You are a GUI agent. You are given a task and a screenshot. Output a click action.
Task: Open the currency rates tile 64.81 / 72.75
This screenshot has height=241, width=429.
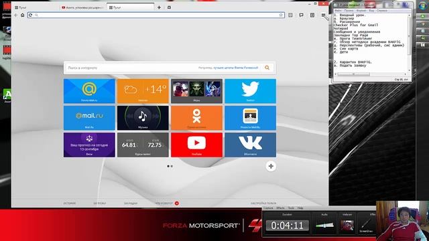143,145
